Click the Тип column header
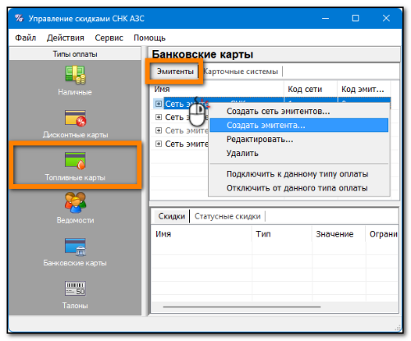 282,234
